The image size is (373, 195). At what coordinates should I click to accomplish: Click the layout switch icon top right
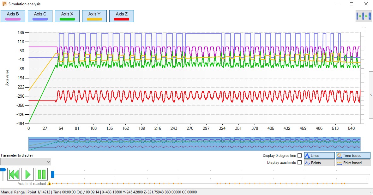364,16
